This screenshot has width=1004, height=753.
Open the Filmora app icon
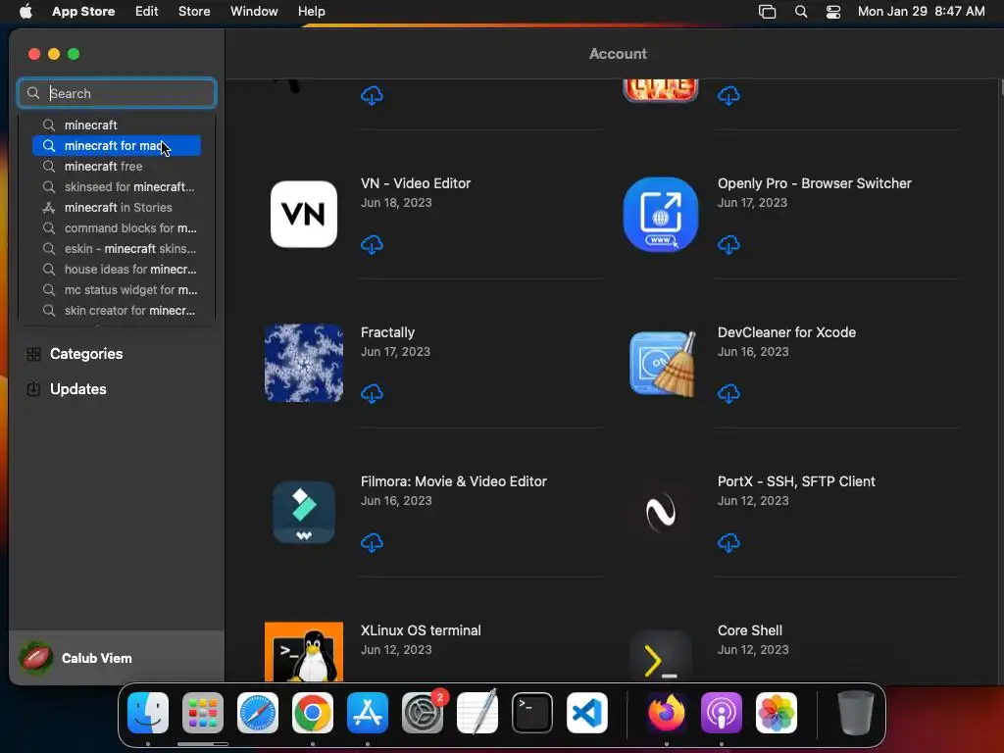[x=304, y=512]
